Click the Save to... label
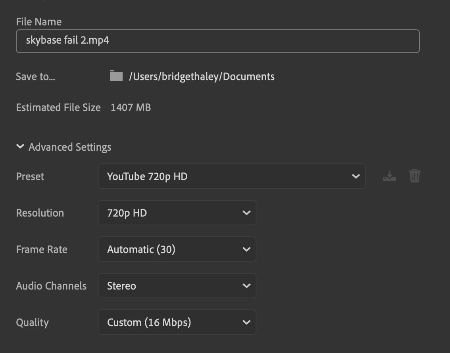The width and height of the screenshot is (450, 353). coord(35,77)
